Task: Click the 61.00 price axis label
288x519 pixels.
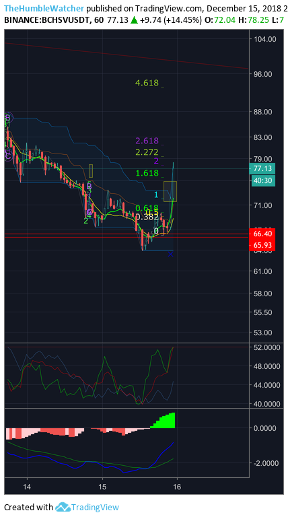Action: pos(263,271)
